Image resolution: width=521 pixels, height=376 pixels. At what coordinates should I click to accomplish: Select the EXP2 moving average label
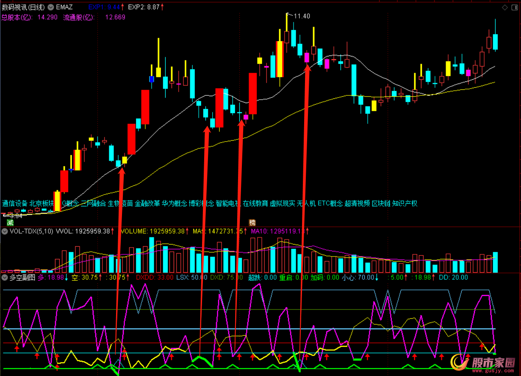144,7
